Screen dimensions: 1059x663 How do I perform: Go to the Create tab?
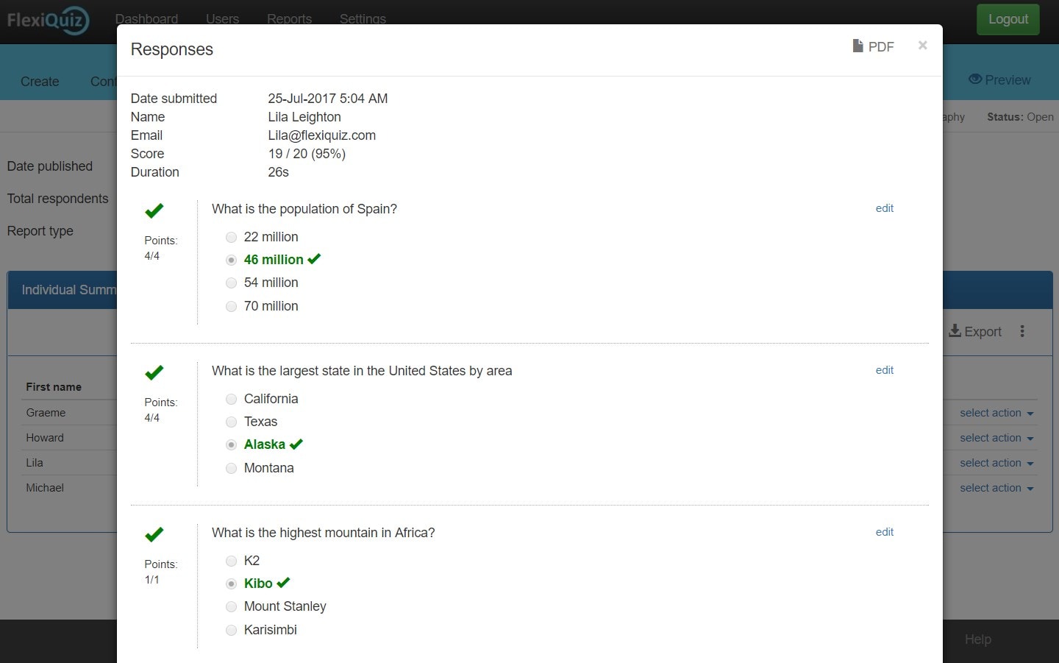(x=40, y=82)
